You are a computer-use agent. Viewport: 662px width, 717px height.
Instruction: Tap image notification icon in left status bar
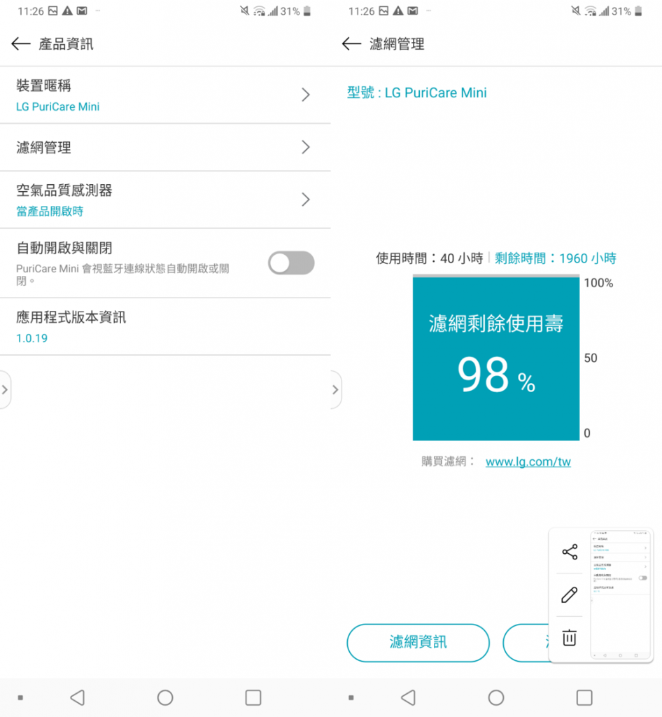point(53,11)
